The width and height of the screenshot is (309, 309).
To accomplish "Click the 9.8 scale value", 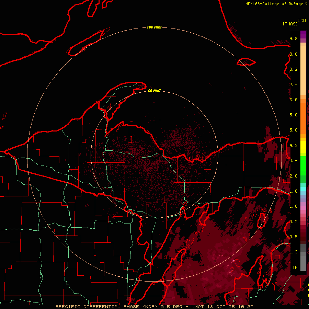I will click(294, 38).
